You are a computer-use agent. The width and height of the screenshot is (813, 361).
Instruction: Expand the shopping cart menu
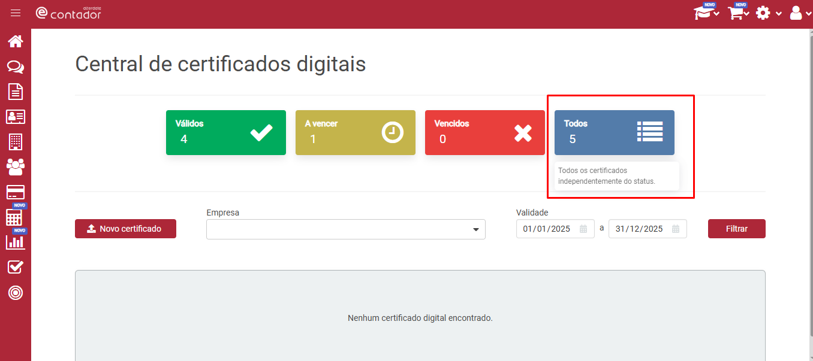738,13
